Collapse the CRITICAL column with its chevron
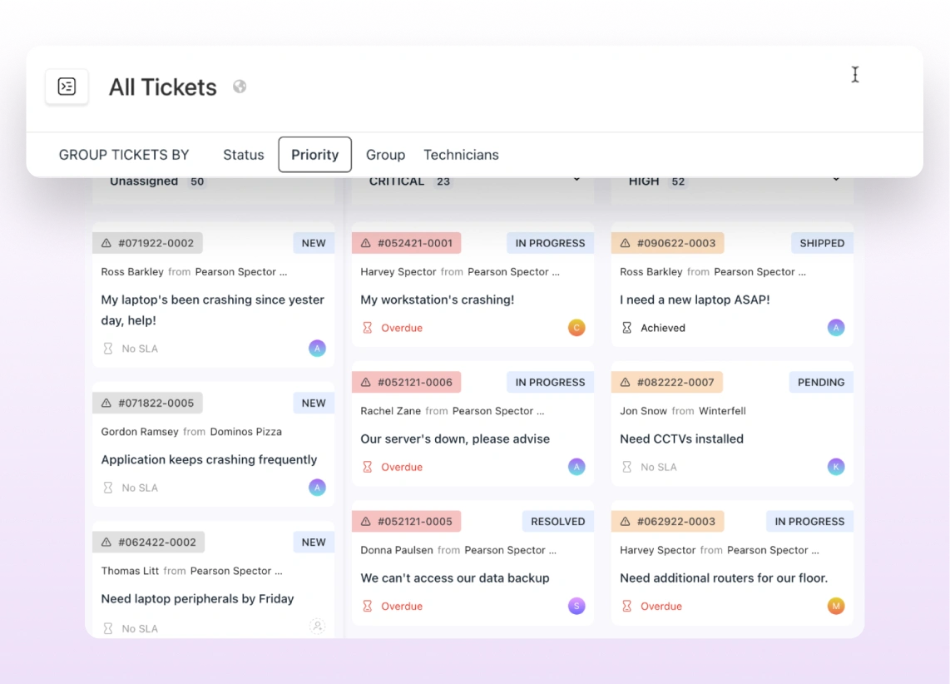 coord(576,180)
